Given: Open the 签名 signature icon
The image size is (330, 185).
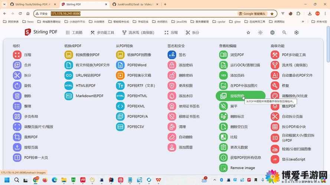Looking at the screenshot, I should click(172, 55).
